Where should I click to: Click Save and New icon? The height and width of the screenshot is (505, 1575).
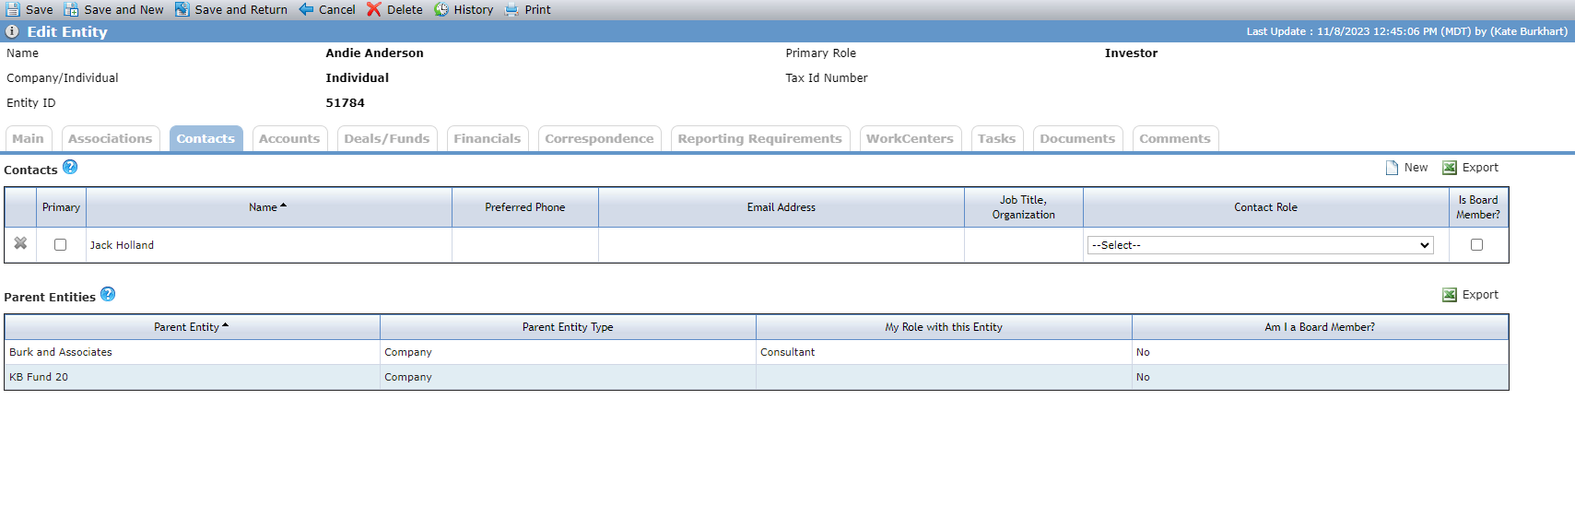tap(71, 9)
